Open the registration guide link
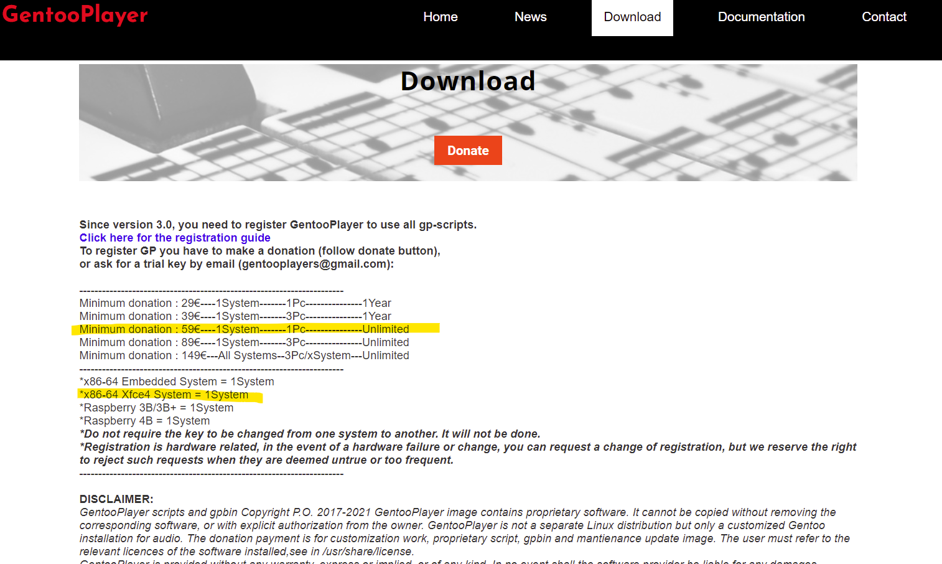 (175, 238)
